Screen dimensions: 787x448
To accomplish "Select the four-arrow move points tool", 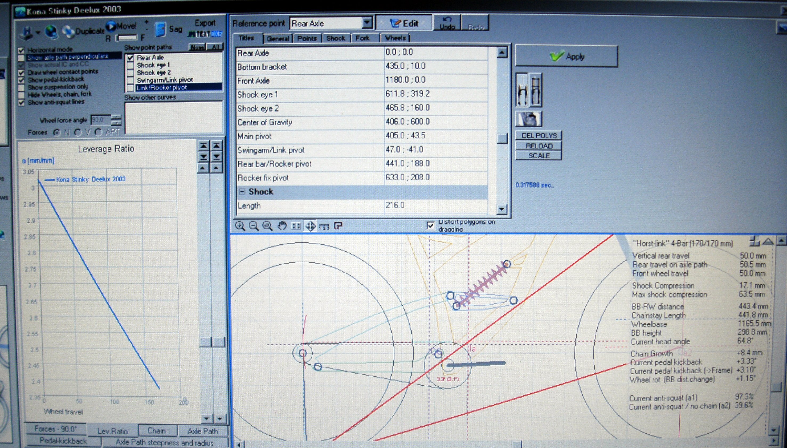I will click(310, 226).
